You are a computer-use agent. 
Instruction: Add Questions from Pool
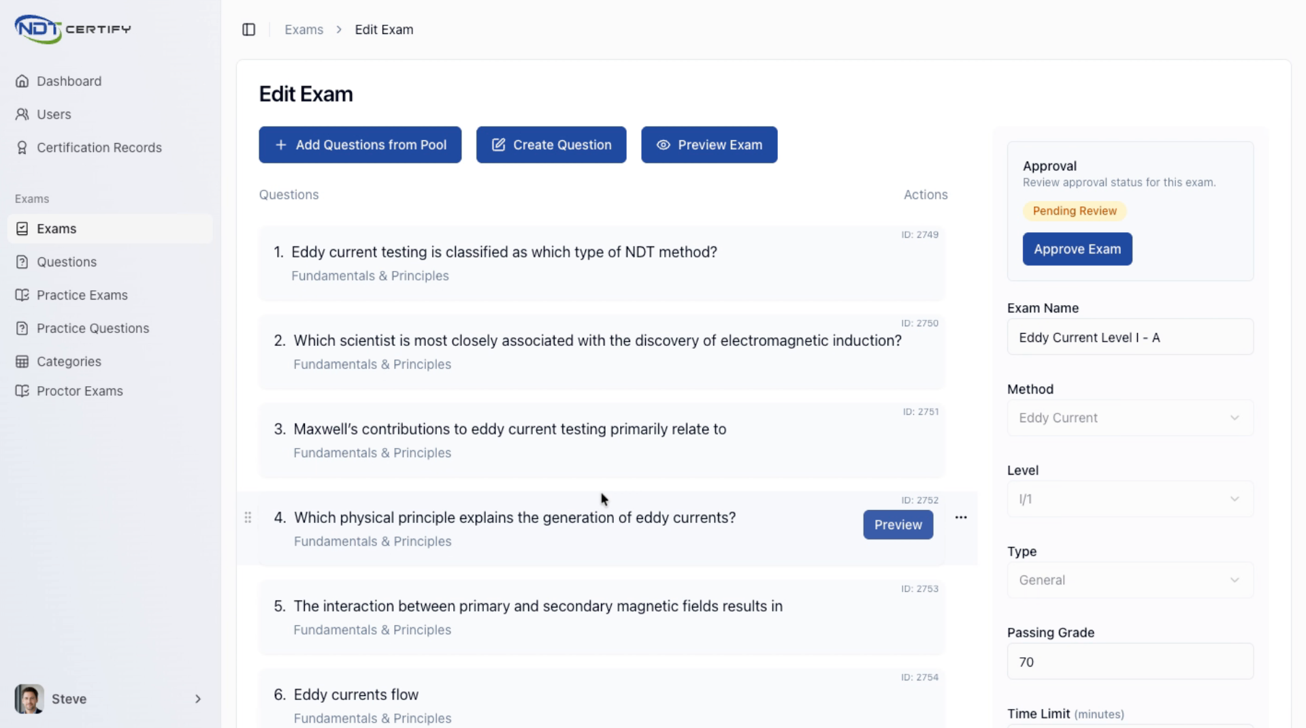(360, 145)
